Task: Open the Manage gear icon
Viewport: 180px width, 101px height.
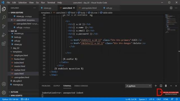Action: coord(4,93)
